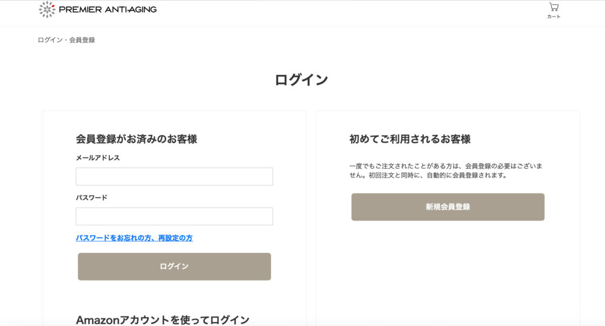605x326 pixels.
Task: Click the large ログイン page heading
Action: 301,80
